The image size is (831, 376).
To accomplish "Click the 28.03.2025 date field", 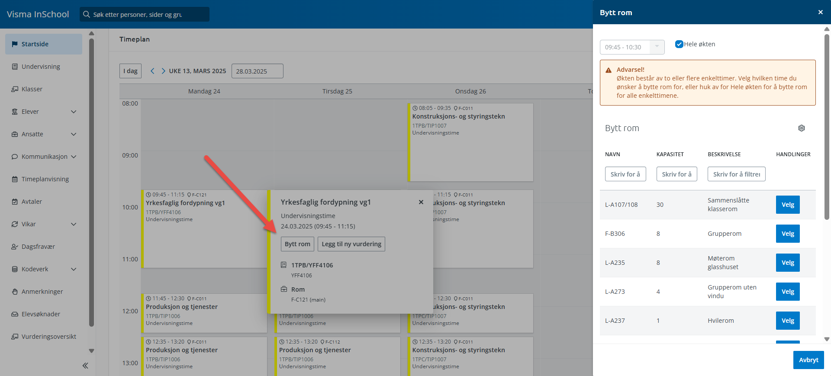I will [258, 71].
